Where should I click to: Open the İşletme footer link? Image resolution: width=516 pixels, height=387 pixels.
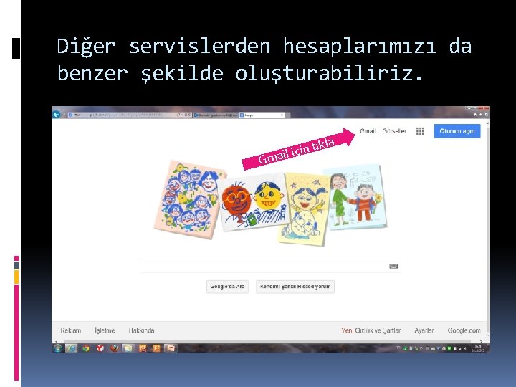(105, 330)
